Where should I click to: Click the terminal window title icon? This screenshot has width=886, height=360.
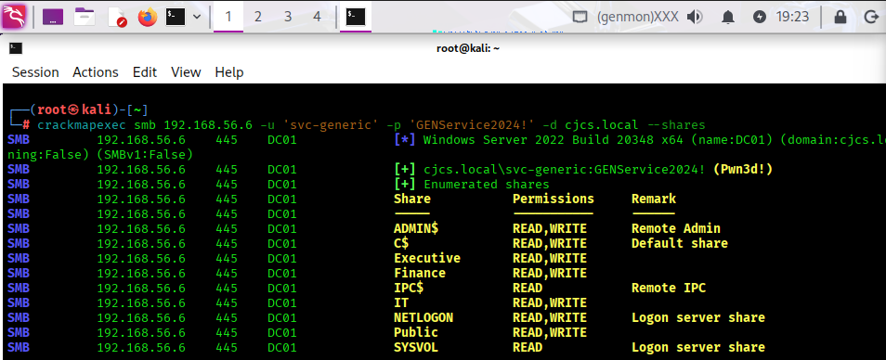click(x=16, y=48)
